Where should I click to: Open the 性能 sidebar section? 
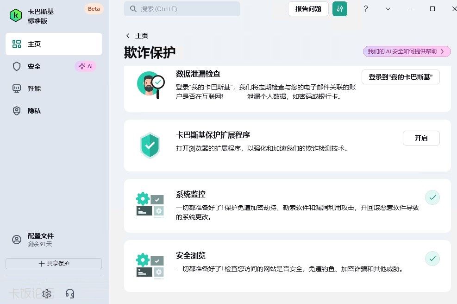pos(54,89)
